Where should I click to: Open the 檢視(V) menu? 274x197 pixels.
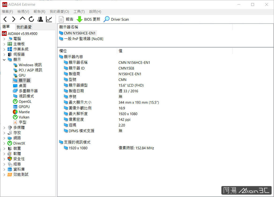click(23, 11)
